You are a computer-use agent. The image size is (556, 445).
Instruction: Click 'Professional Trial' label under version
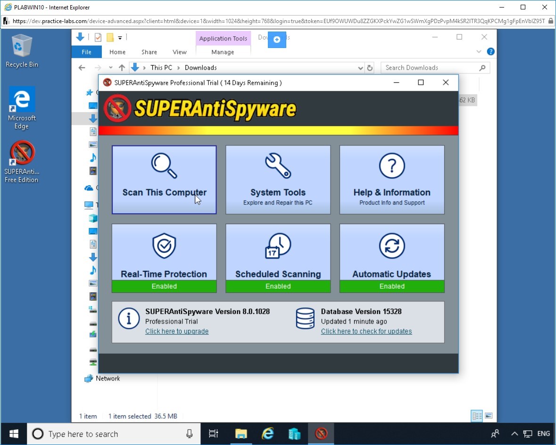tap(172, 322)
